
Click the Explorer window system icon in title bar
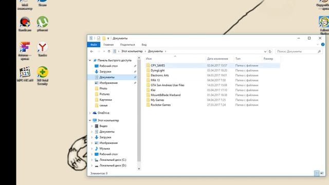pyautogui.click(x=91, y=38)
